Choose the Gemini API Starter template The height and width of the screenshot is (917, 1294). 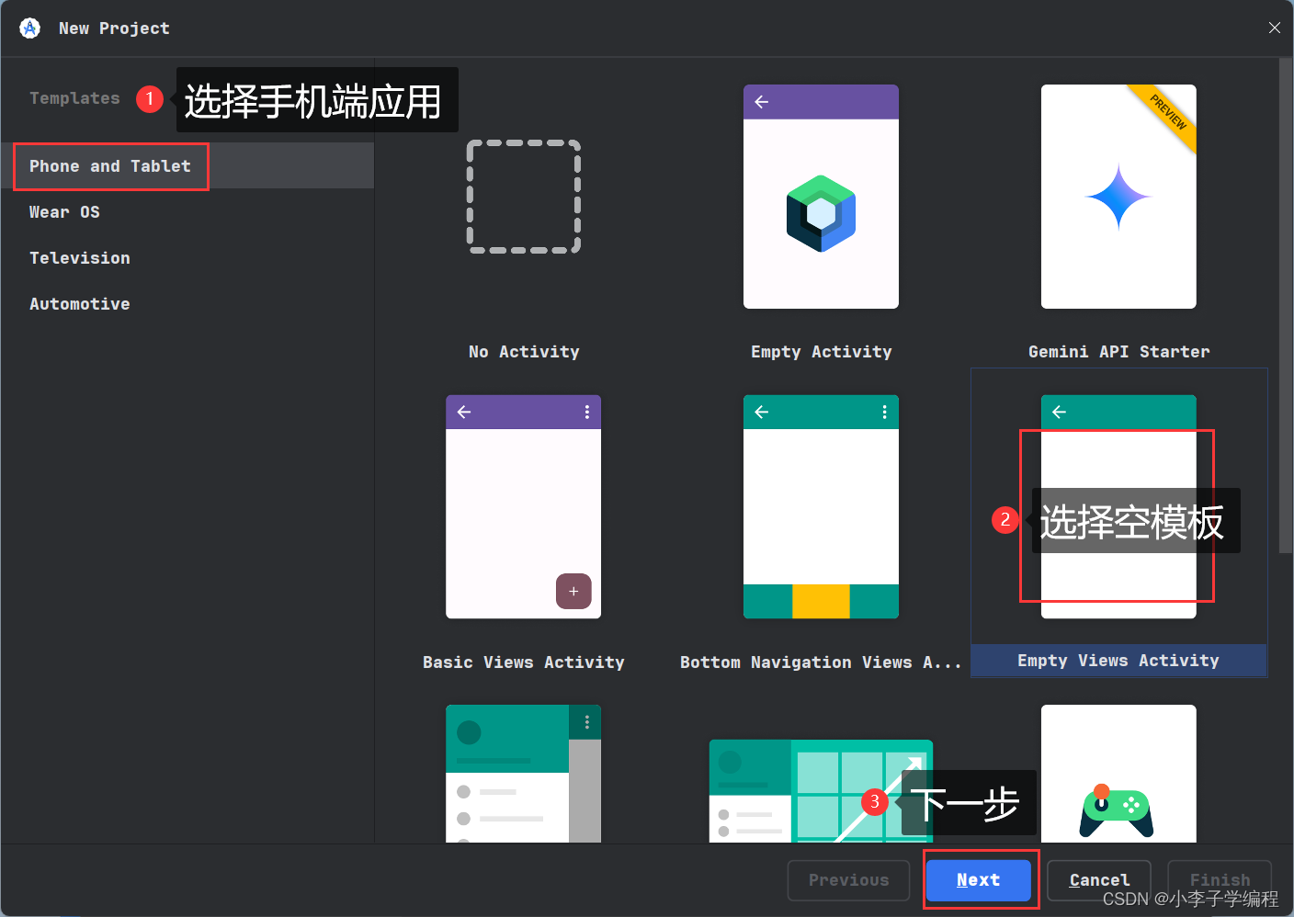[1118, 196]
